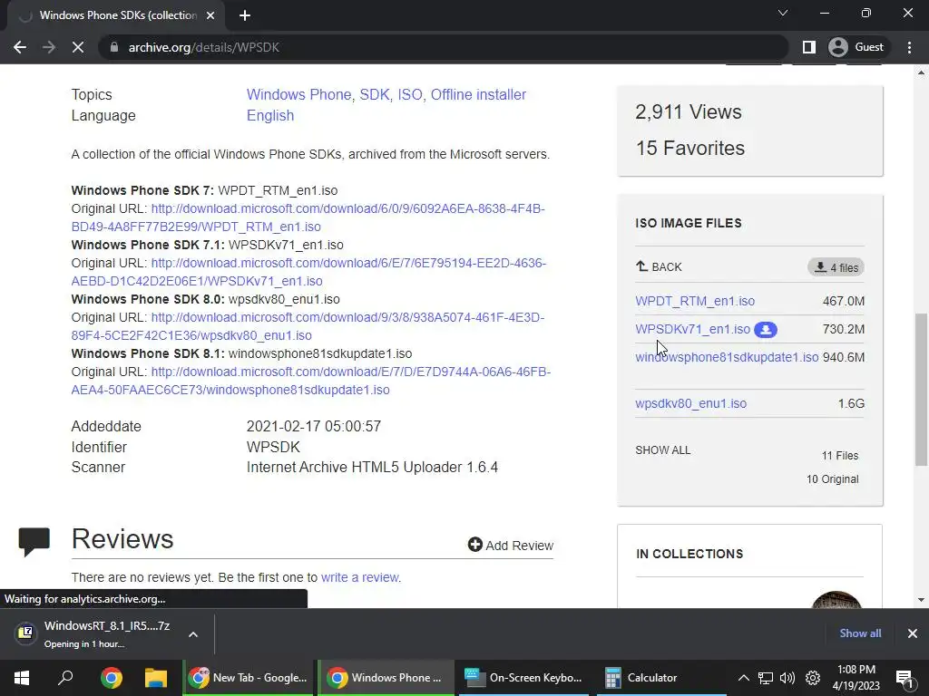Open settings gear tray icon
Viewport: 929px width, 696px height.
click(x=813, y=678)
